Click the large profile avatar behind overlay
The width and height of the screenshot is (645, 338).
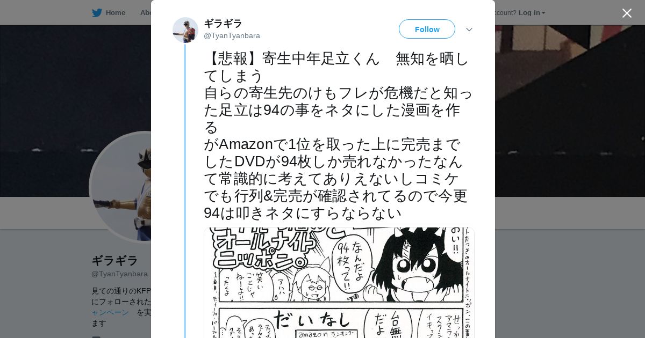coord(120,187)
